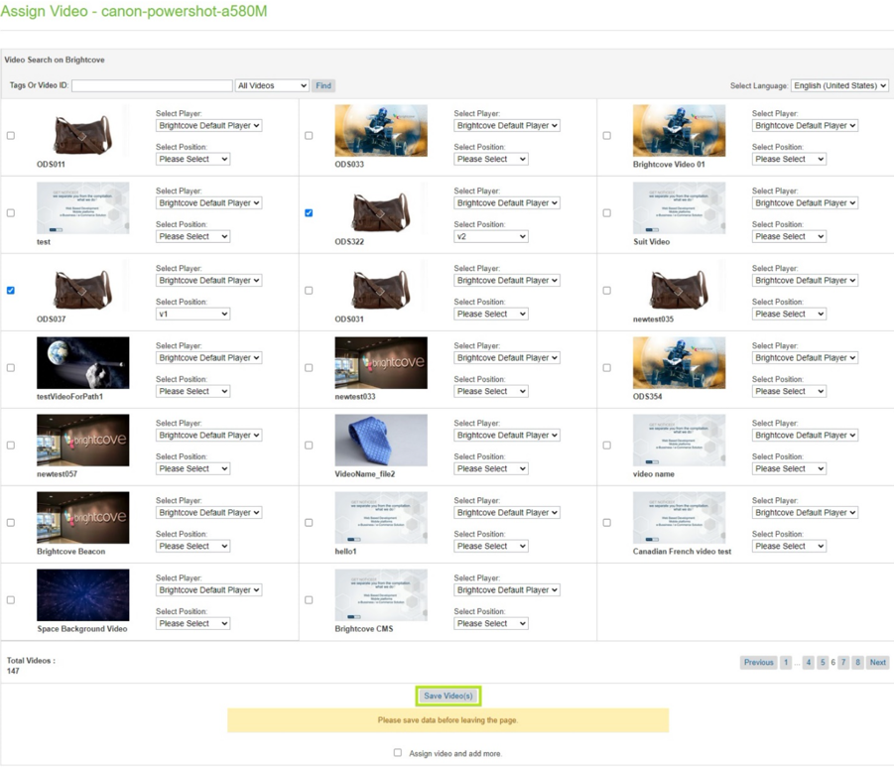Click the Save Video(s) button
The width and height of the screenshot is (894, 769).
coord(447,696)
